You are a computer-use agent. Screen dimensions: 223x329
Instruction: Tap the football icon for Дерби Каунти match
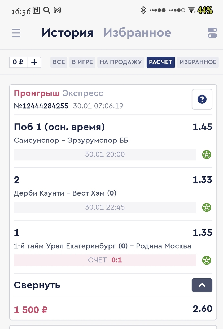click(207, 207)
